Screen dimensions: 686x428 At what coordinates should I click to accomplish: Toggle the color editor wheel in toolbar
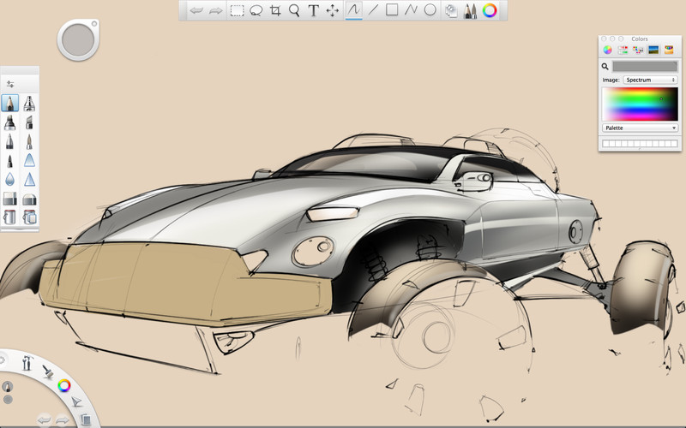(x=490, y=11)
